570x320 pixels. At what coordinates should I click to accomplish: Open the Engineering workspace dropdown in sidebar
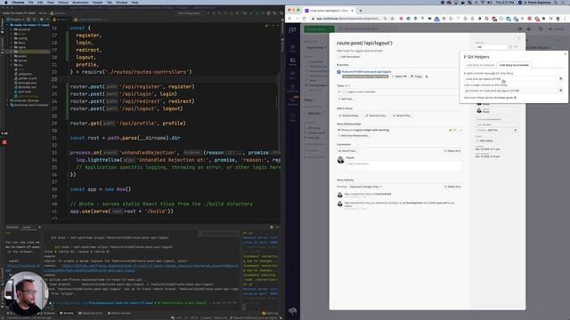coord(316,47)
